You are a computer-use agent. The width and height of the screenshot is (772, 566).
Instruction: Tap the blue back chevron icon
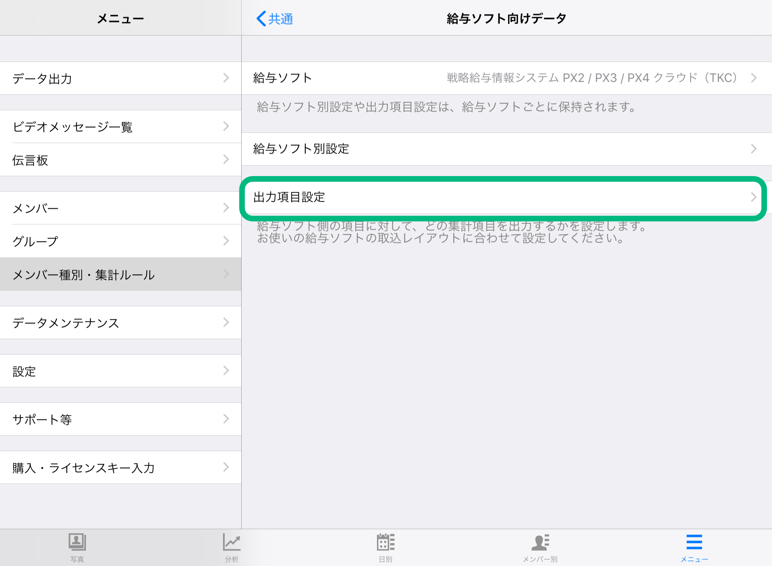tap(261, 18)
